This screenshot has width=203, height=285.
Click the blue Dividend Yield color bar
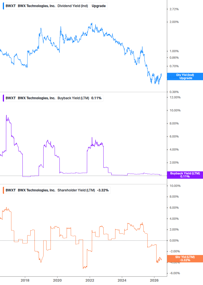pyautogui.click(x=3, y=6)
